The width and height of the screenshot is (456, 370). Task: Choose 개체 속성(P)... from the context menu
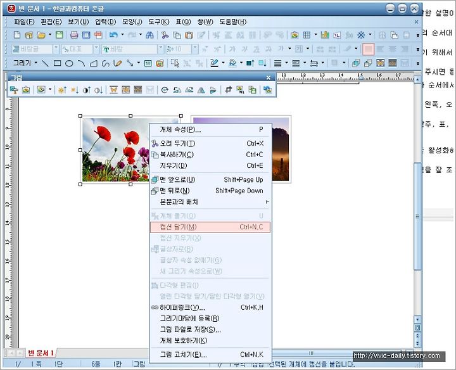click(210, 129)
